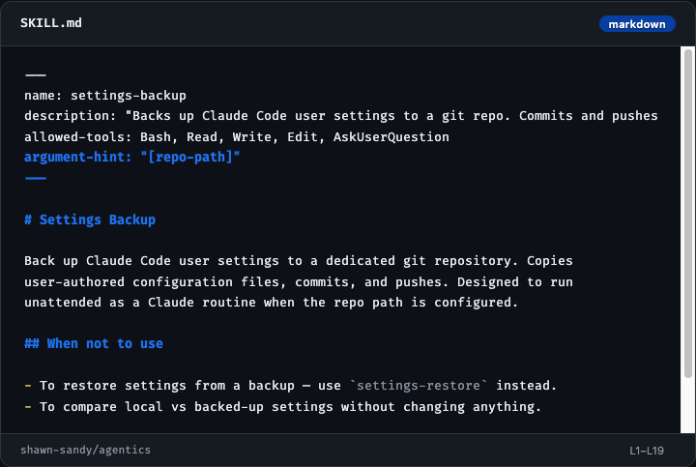Image resolution: width=696 pixels, height=467 pixels.
Task: Click the markdown language badge
Action: point(637,24)
